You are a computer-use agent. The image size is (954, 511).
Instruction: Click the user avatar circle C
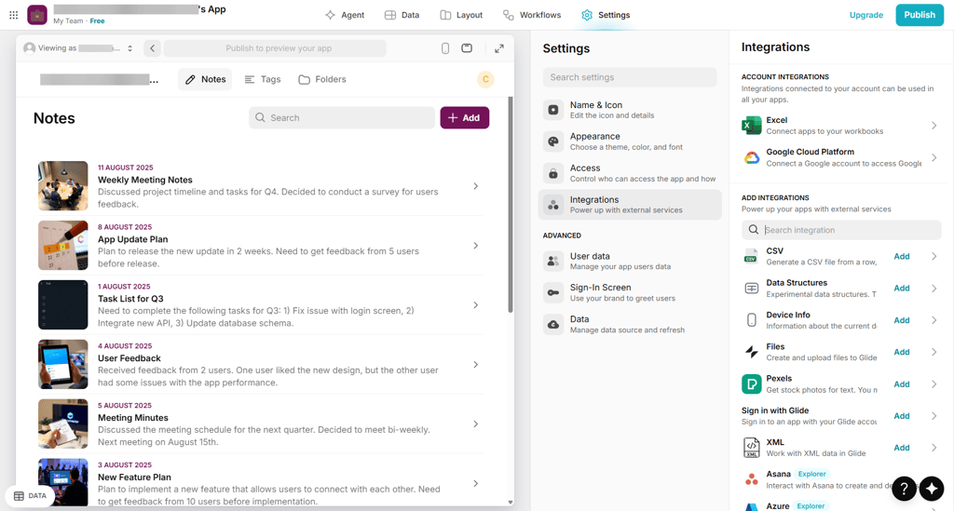point(485,80)
